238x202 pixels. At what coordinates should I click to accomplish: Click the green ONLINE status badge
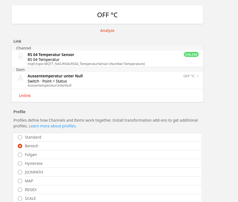[x=191, y=54]
